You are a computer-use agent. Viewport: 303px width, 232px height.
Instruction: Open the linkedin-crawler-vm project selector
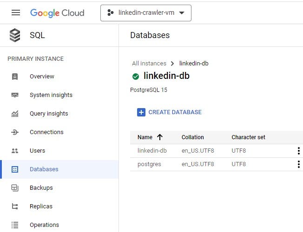(146, 13)
